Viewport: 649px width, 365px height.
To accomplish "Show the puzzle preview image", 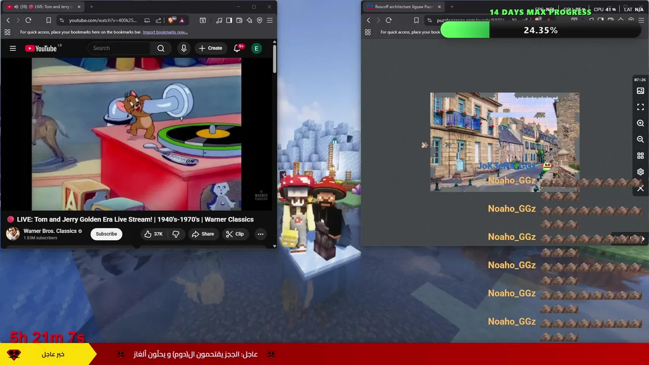I will tap(640, 91).
